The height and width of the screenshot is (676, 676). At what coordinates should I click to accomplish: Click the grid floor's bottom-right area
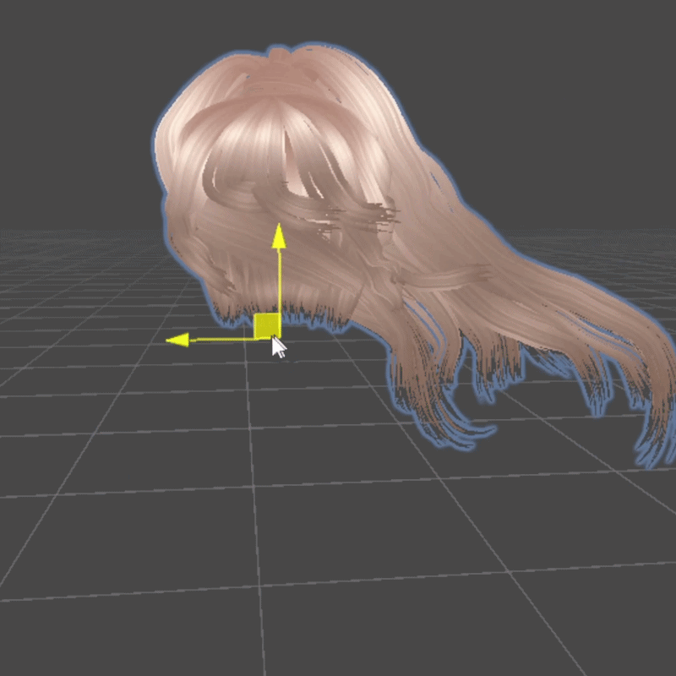pyautogui.click(x=591, y=608)
